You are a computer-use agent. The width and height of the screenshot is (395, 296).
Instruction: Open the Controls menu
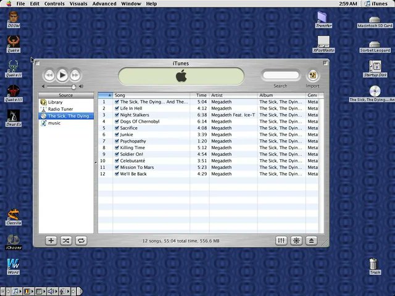54,4
